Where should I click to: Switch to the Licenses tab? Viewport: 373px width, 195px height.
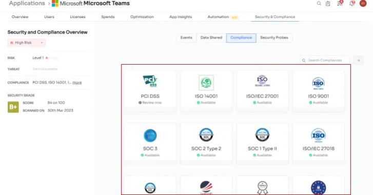tap(77, 17)
